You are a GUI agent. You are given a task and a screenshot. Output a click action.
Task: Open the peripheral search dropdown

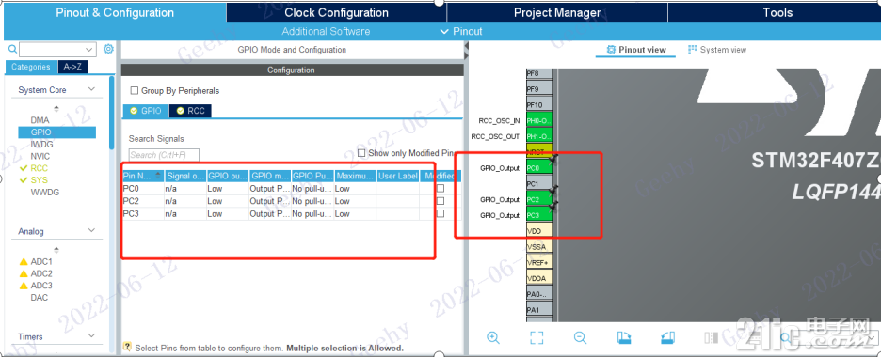click(89, 49)
